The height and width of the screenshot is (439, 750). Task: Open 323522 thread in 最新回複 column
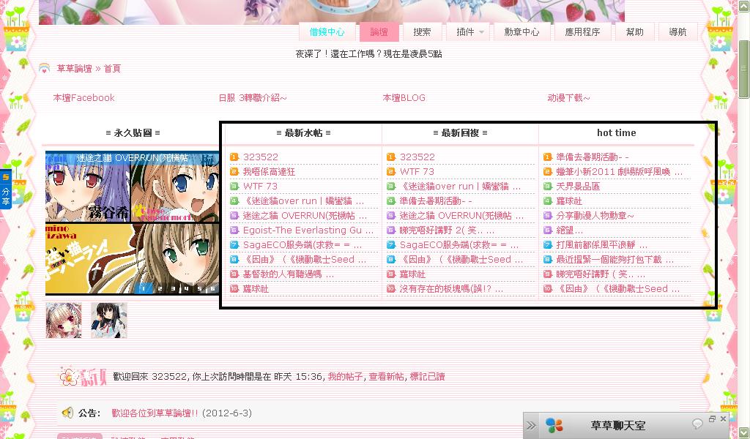point(417,157)
